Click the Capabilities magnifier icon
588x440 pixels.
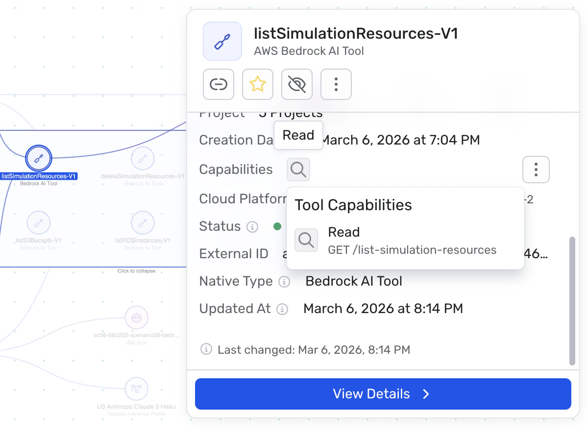click(298, 170)
